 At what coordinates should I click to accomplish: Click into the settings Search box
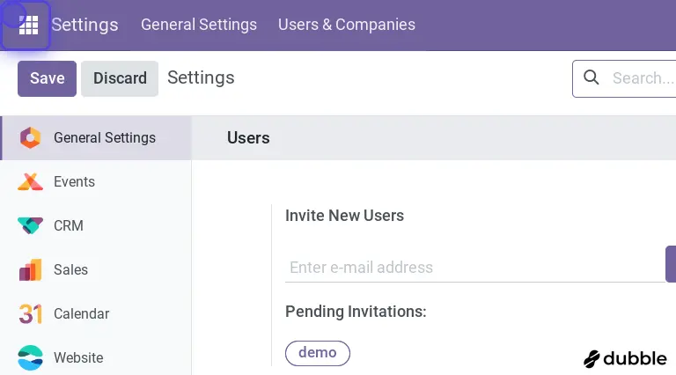point(641,78)
